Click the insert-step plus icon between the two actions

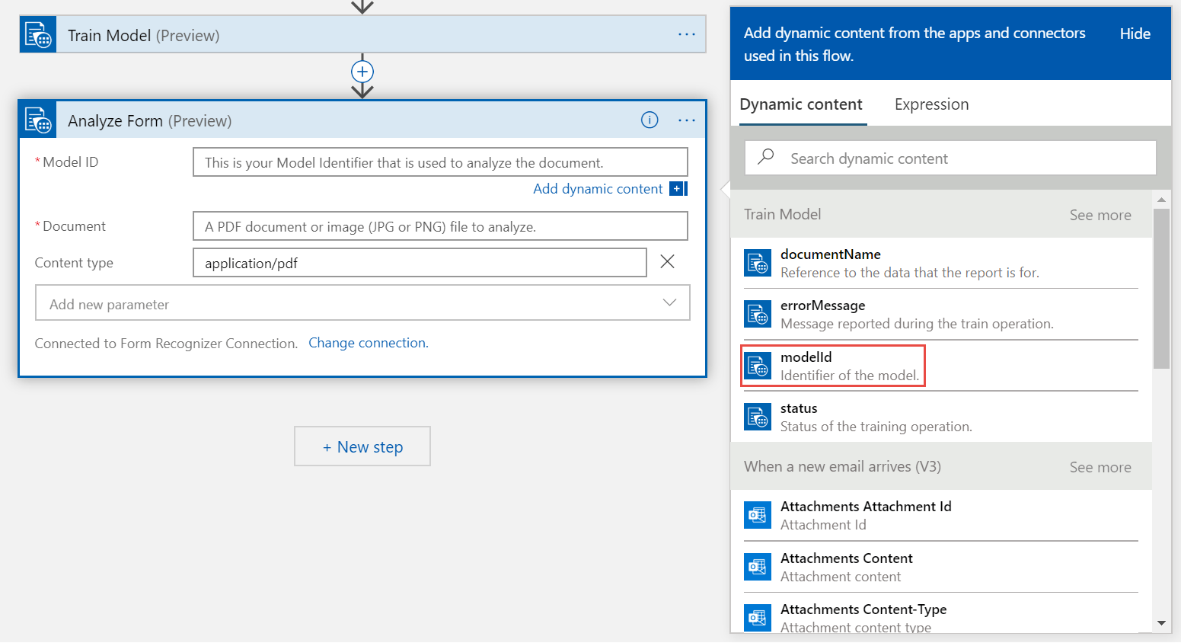click(x=362, y=72)
